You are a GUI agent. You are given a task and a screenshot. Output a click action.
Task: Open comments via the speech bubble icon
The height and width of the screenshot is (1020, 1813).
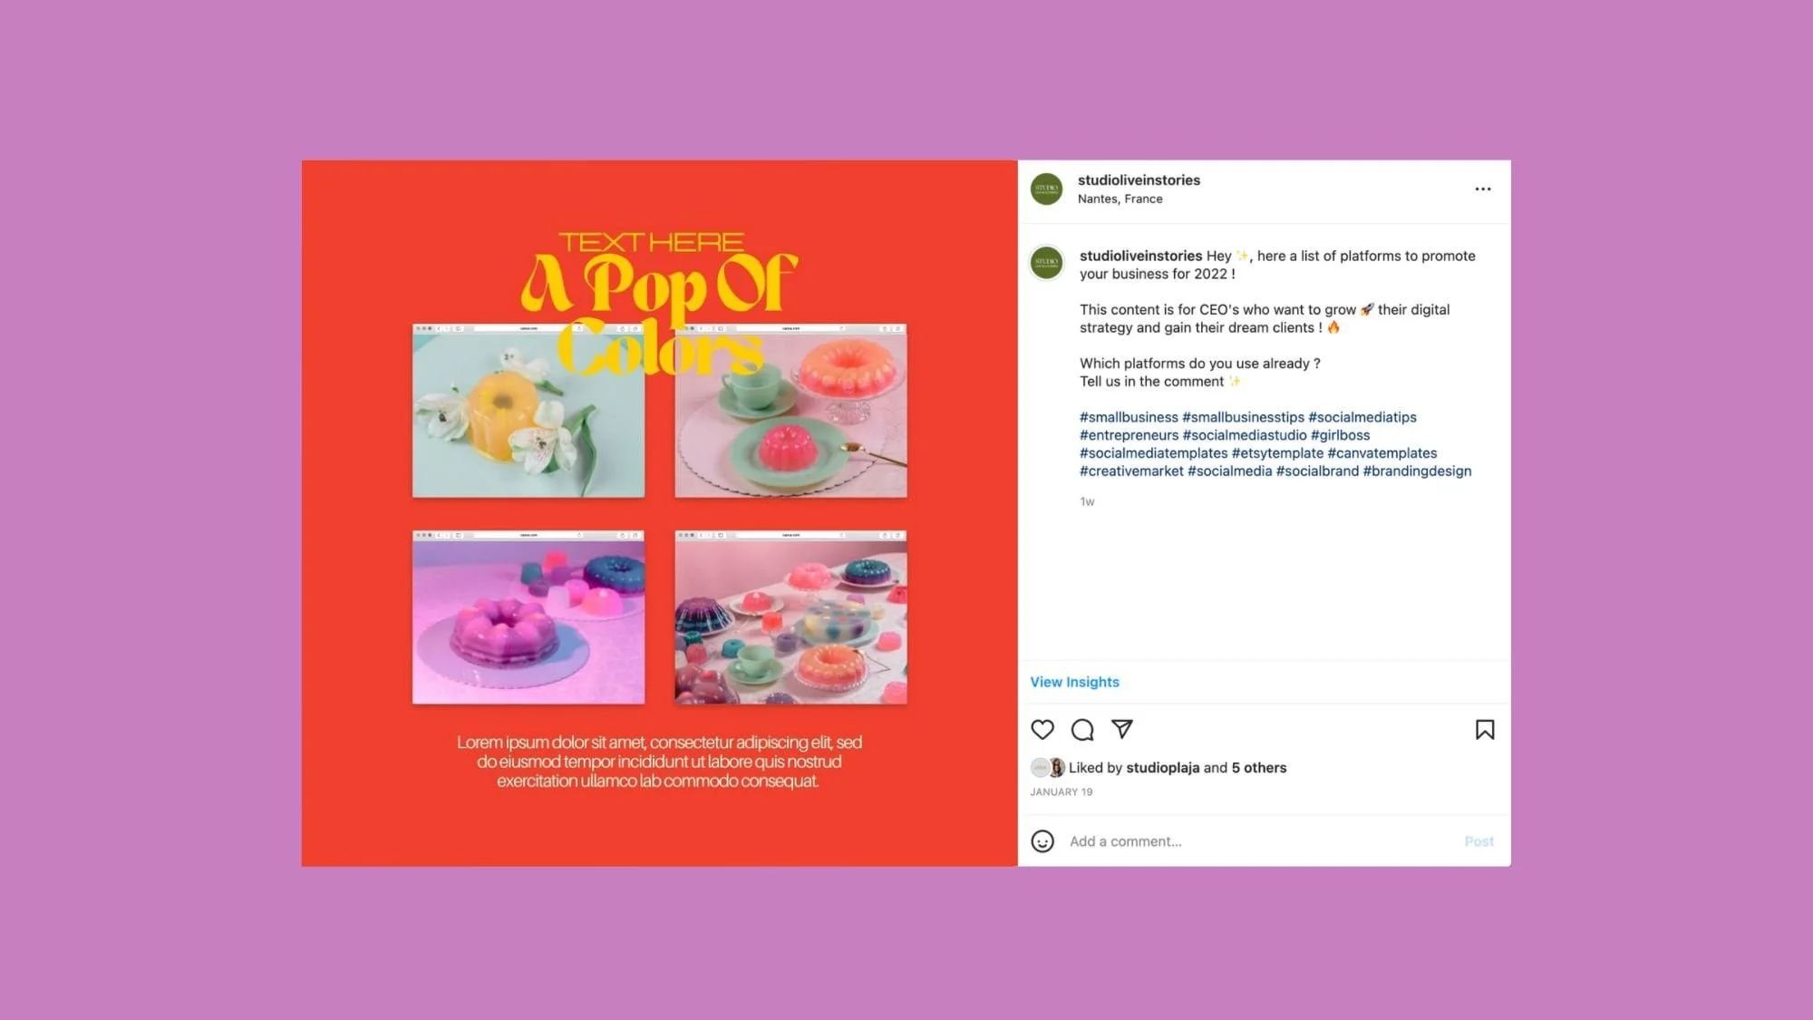pos(1082,730)
